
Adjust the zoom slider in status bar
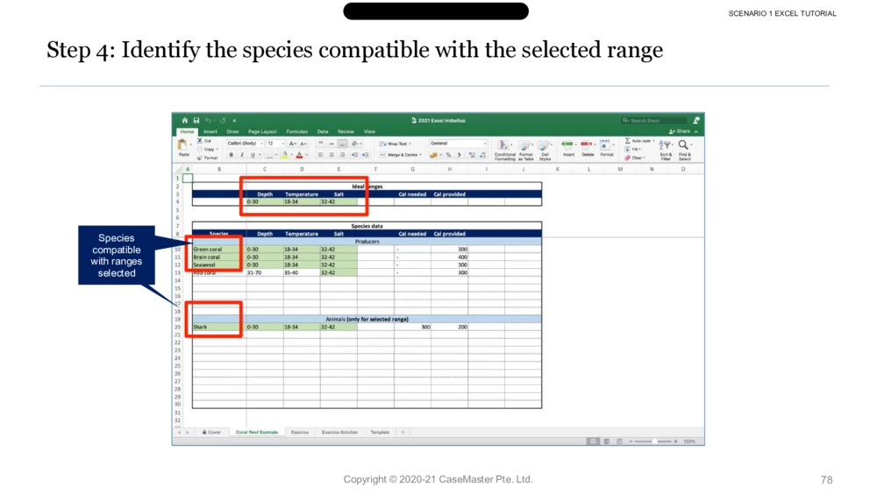tap(654, 441)
